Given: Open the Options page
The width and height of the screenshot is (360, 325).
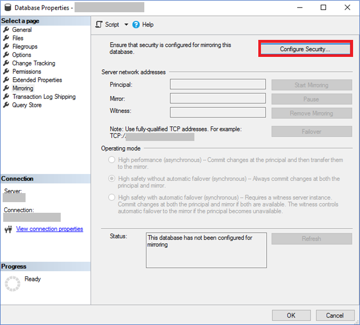Looking at the screenshot, I should pos(22,55).
